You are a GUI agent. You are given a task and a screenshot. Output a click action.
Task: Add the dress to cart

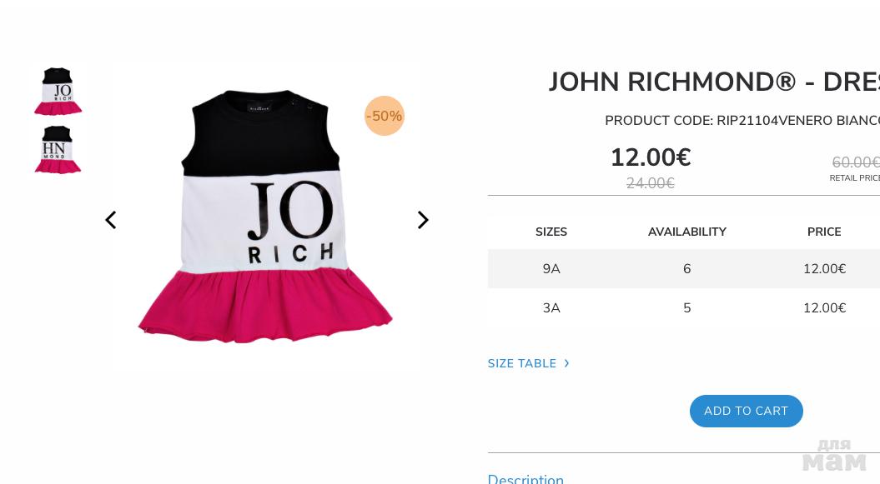click(x=746, y=411)
